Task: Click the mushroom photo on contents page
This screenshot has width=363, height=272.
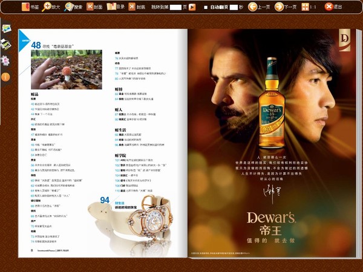Action: pos(67,70)
